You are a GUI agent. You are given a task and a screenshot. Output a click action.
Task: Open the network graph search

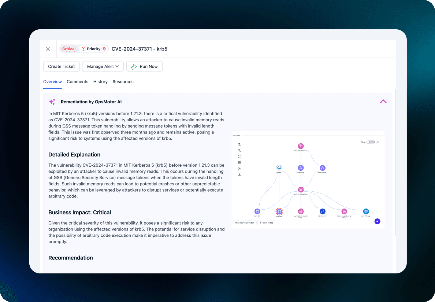click(378, 142)
